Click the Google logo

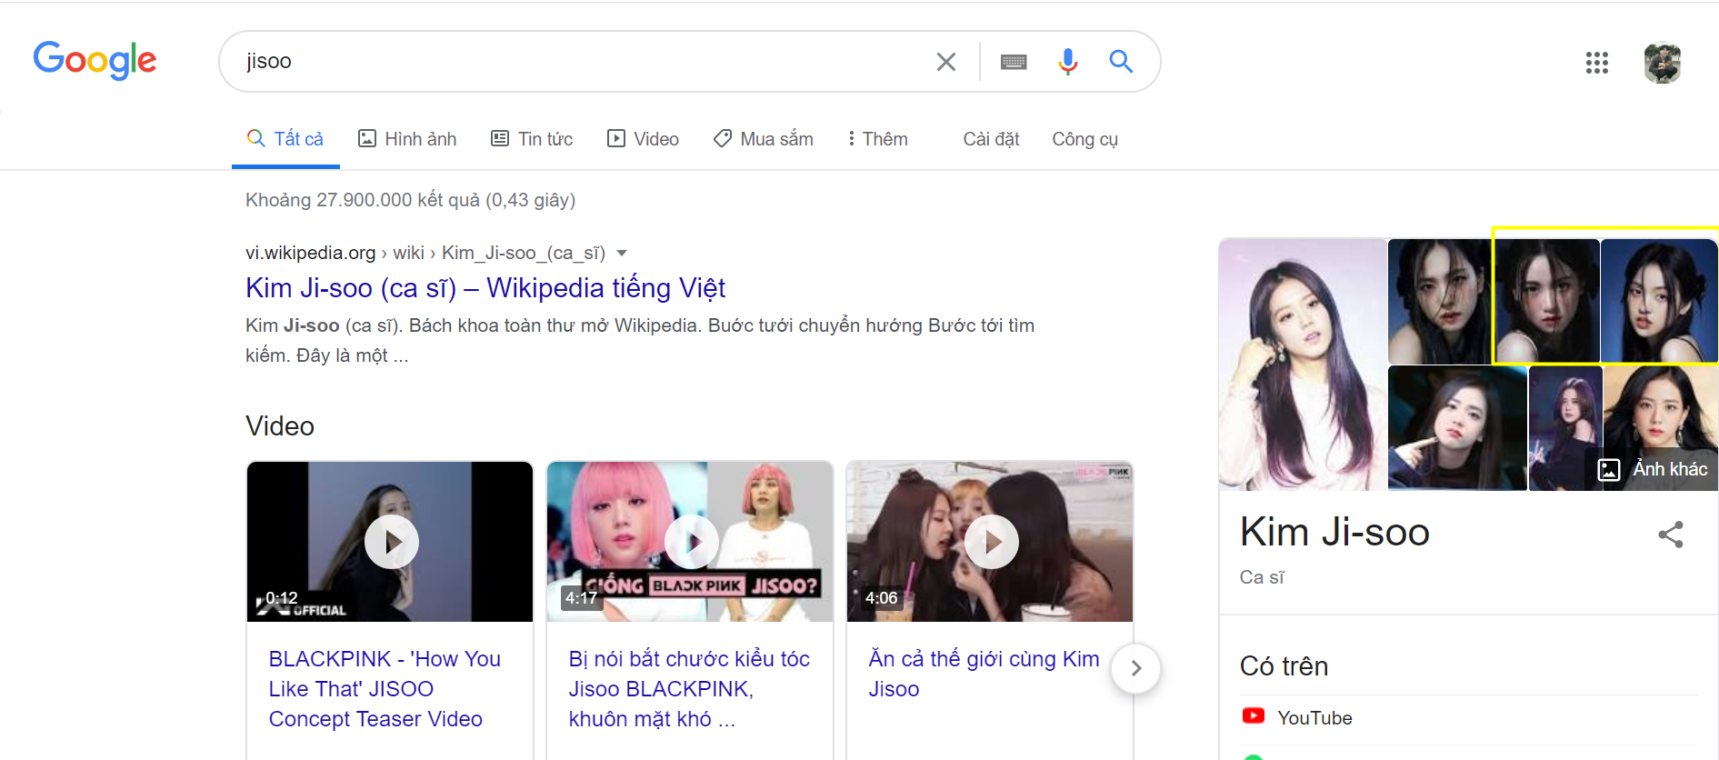[95, 60]
